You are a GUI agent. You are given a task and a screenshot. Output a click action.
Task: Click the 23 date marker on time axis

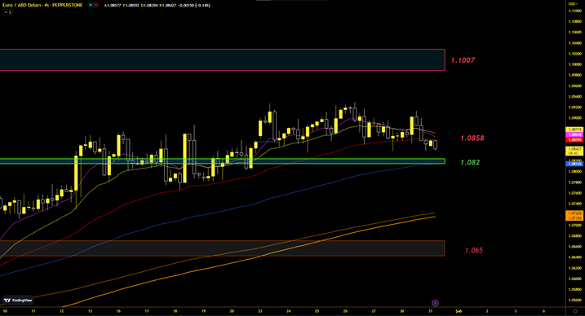tap(260, 311)
